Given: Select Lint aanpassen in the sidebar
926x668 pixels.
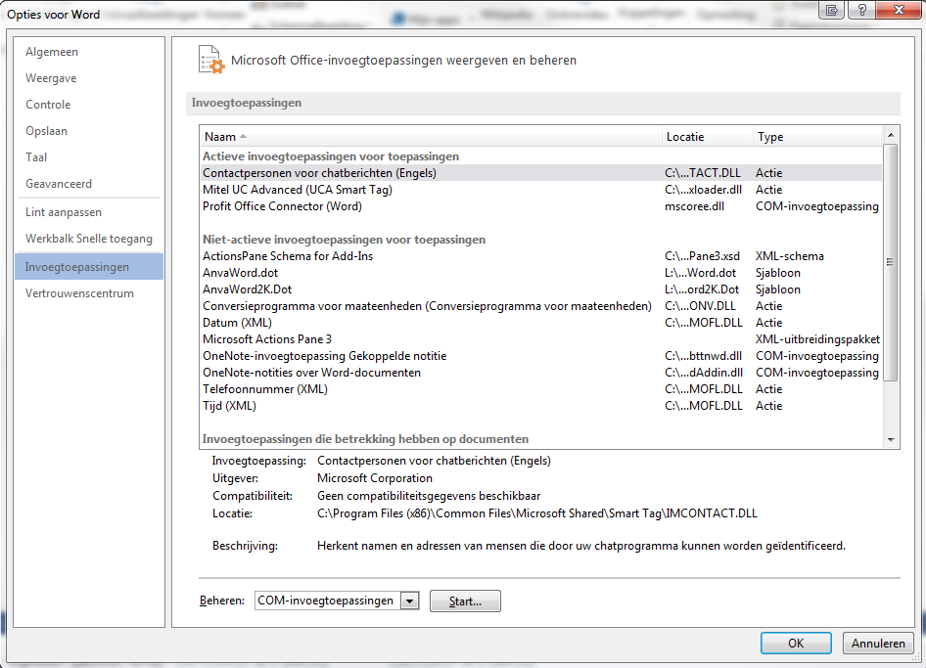Looking at the screenshot, I should click(x=64, y=212).
